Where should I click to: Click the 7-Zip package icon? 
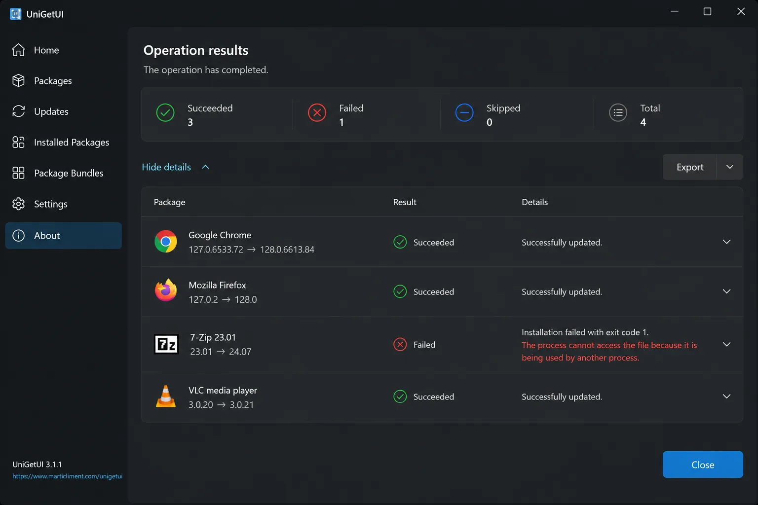(x=166, y=344)
